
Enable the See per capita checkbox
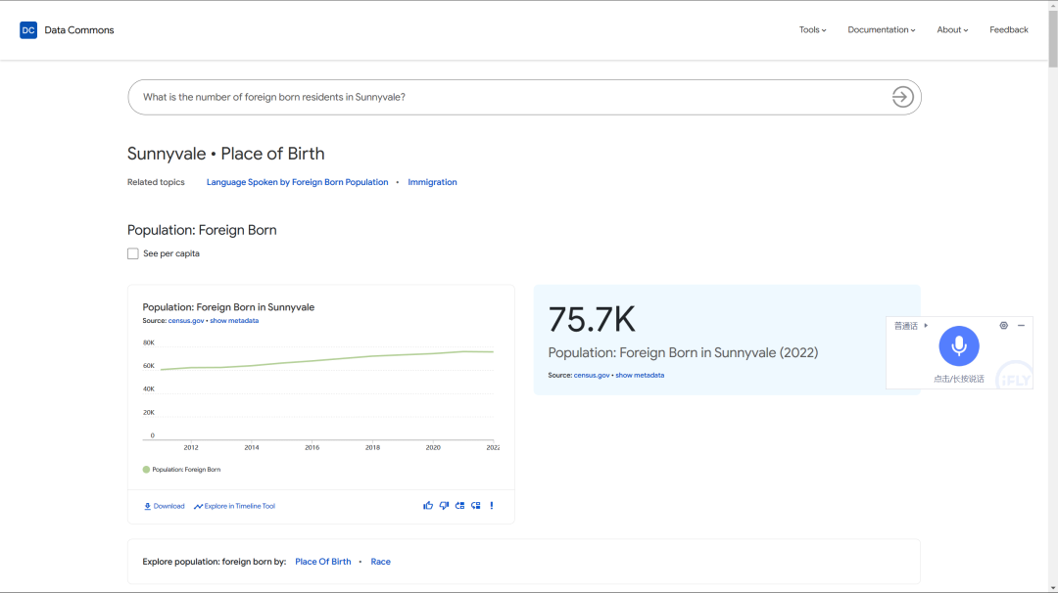[x=133, y=253]
